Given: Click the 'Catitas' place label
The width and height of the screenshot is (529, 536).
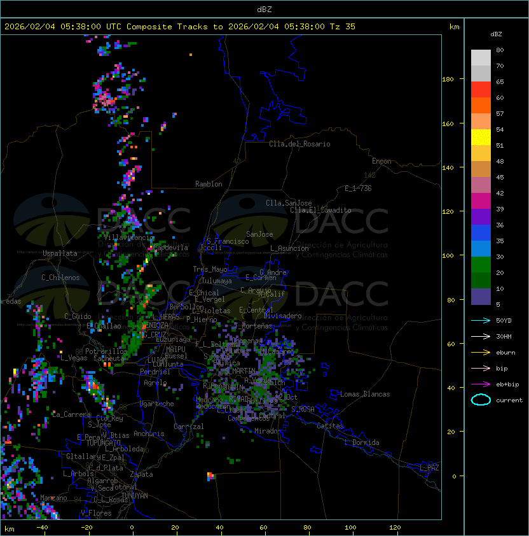Looking at the screenshot, I should pyautogui.click(x=330, y=426).
